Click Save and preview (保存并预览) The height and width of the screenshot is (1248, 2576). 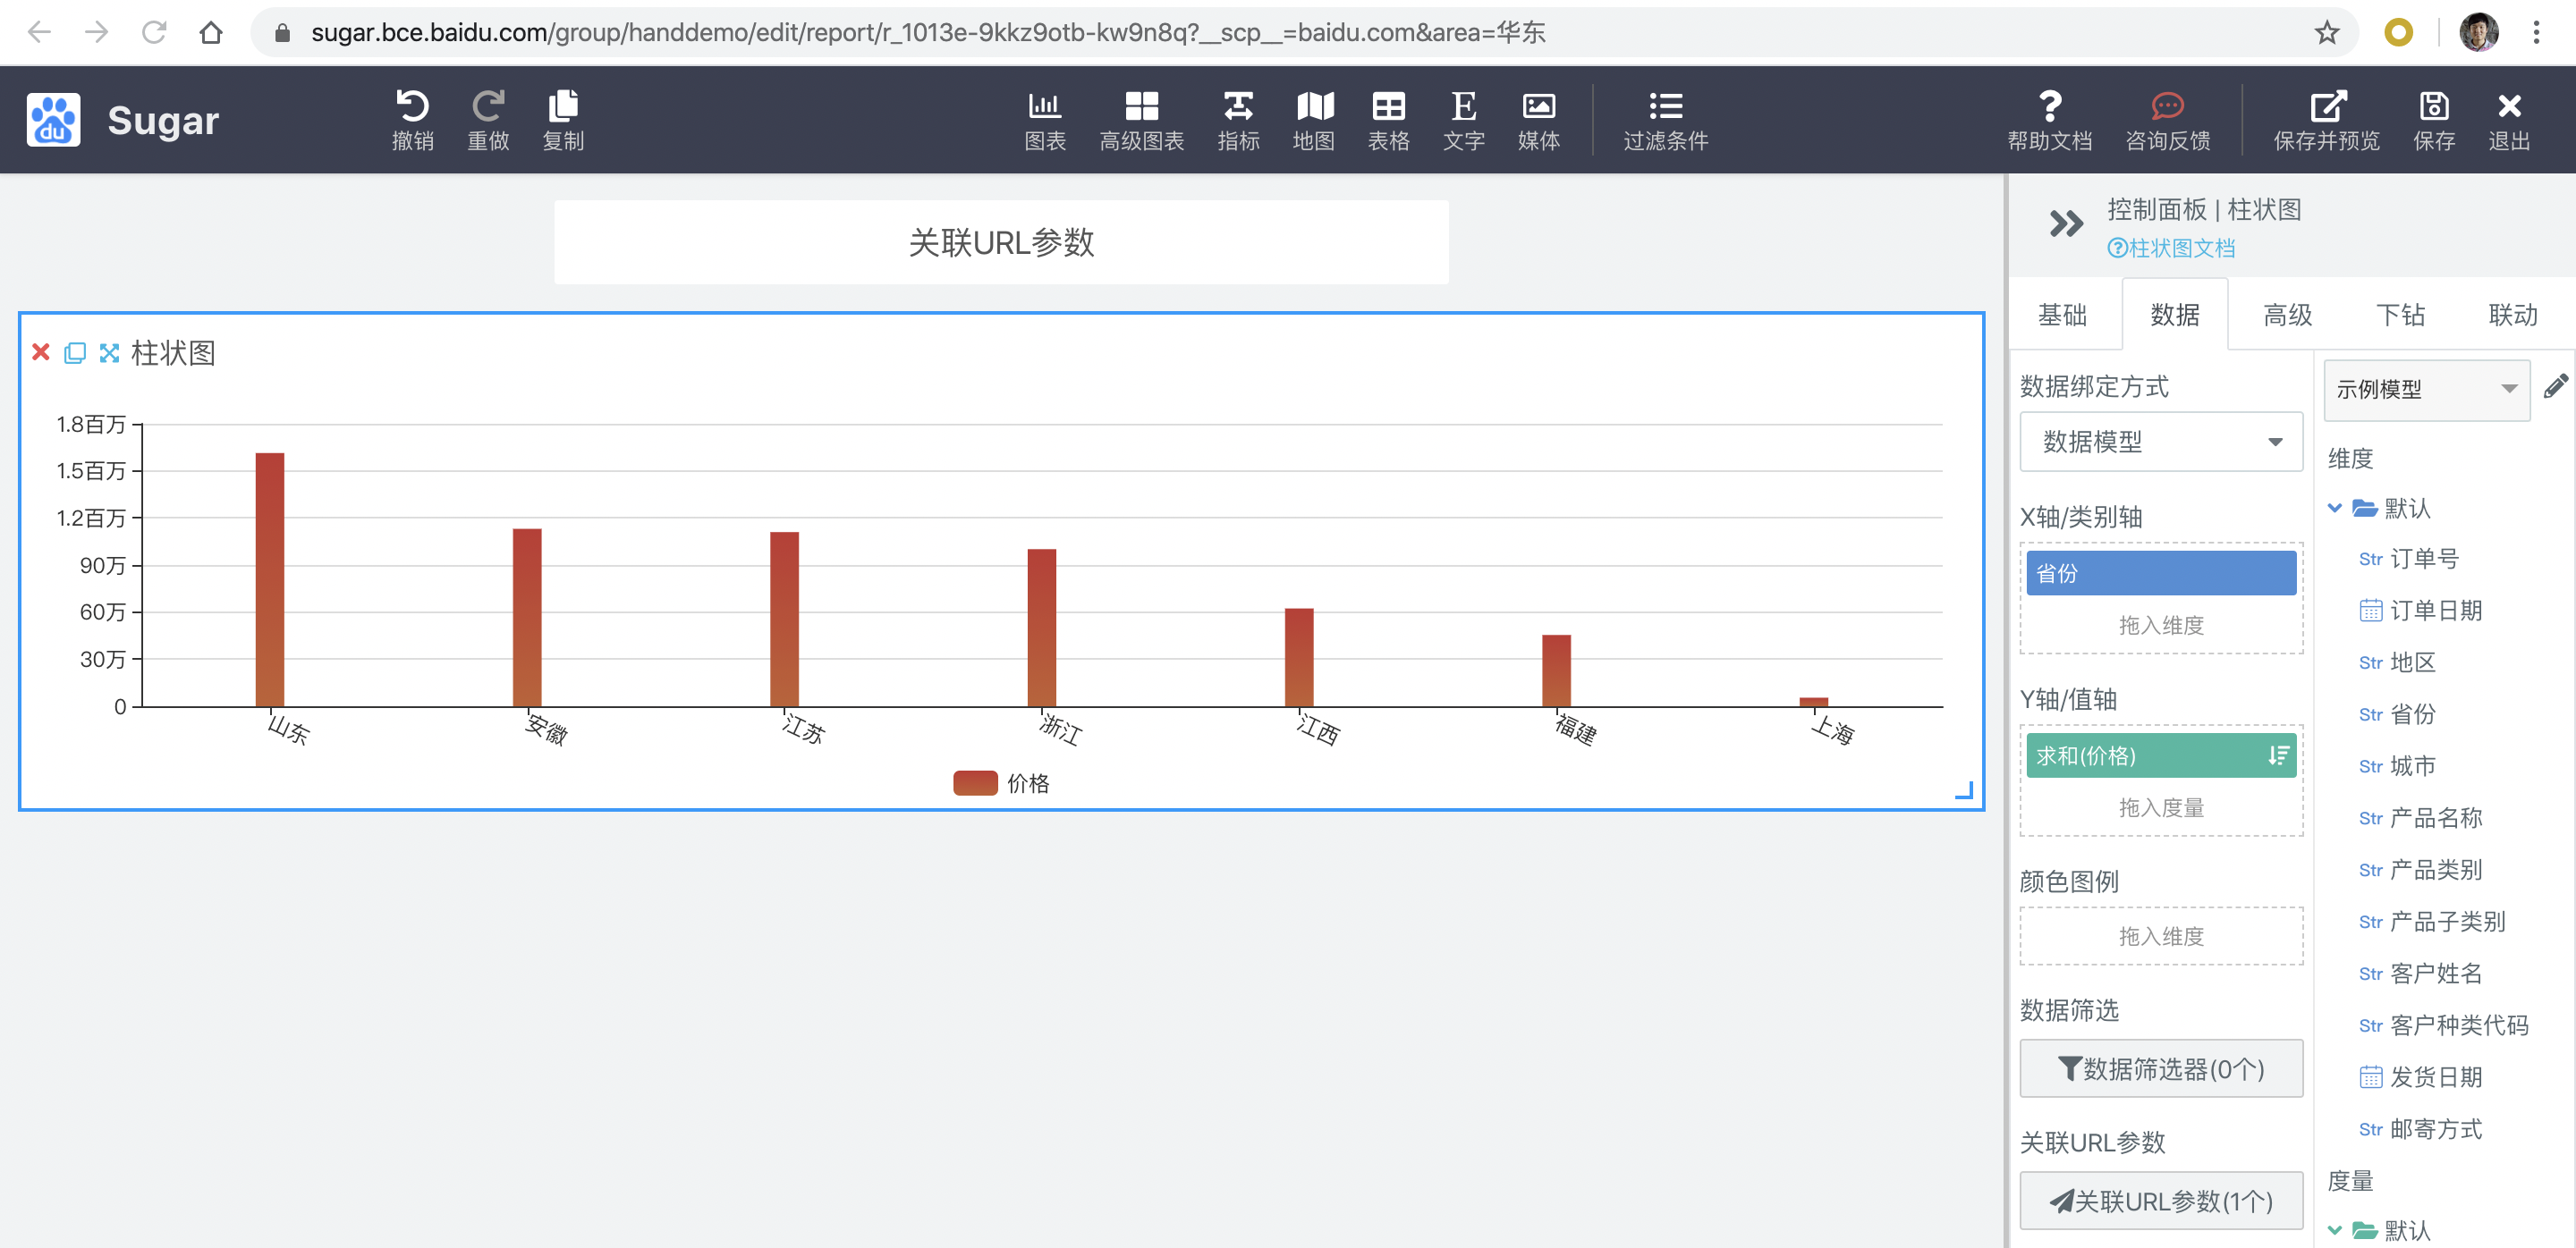[2326, 120]
